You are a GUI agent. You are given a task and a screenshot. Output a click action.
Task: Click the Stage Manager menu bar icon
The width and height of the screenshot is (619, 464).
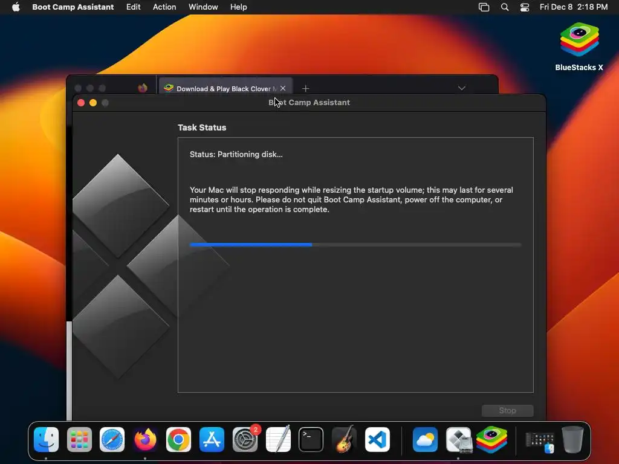[484, 7]
